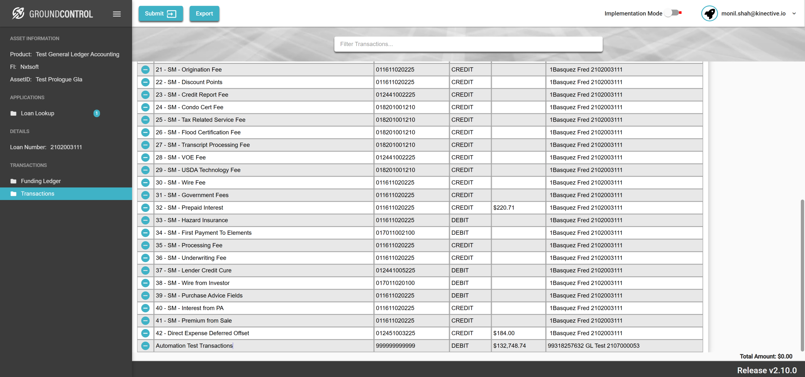Click the Export button

tap(204, 13)
